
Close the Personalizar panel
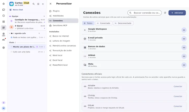click(x=50, y=4)
